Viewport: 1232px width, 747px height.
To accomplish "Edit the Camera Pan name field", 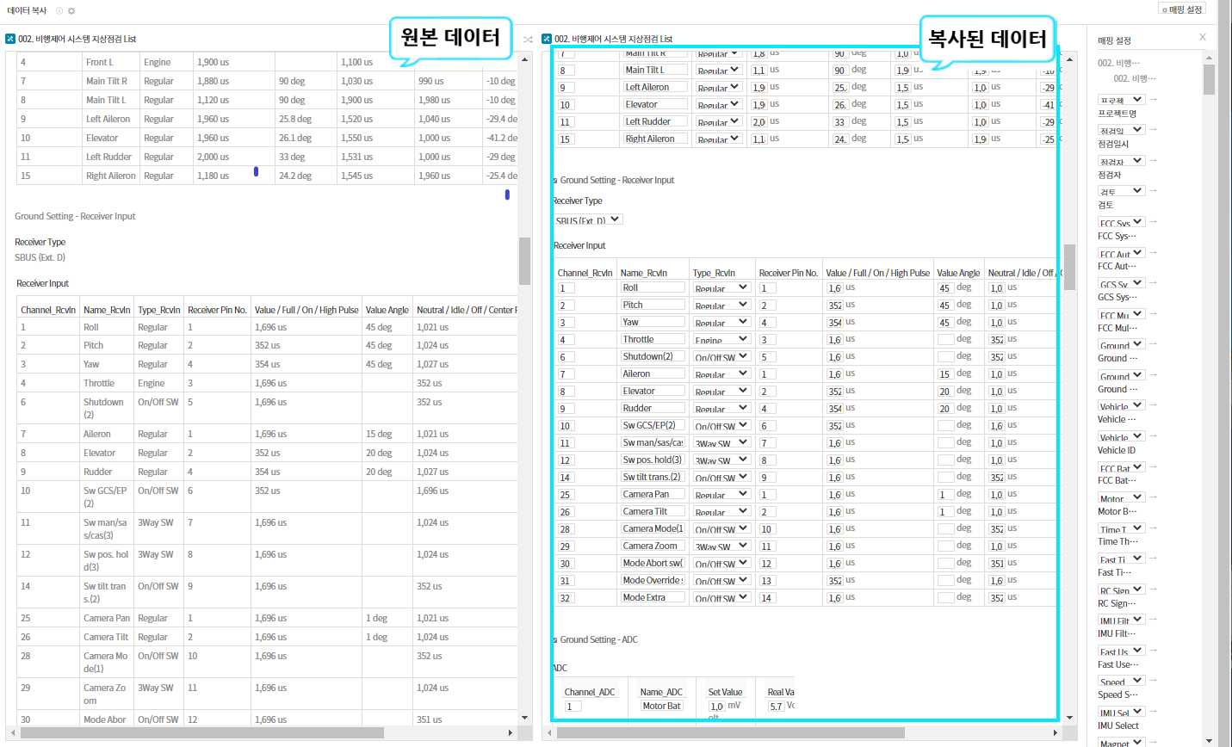I will (x=653, y=495).
